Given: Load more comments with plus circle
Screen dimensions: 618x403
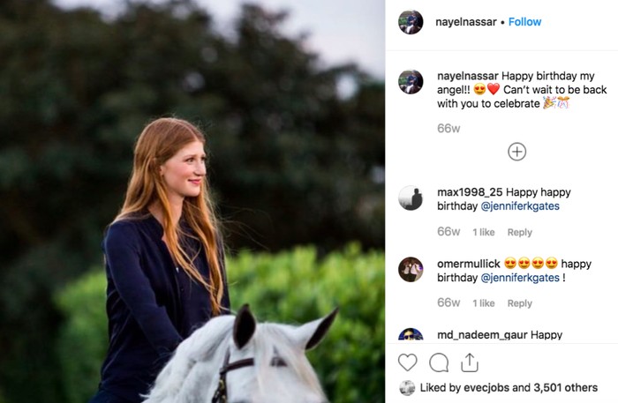Looking at the screenshot, I should pos(517,152).
